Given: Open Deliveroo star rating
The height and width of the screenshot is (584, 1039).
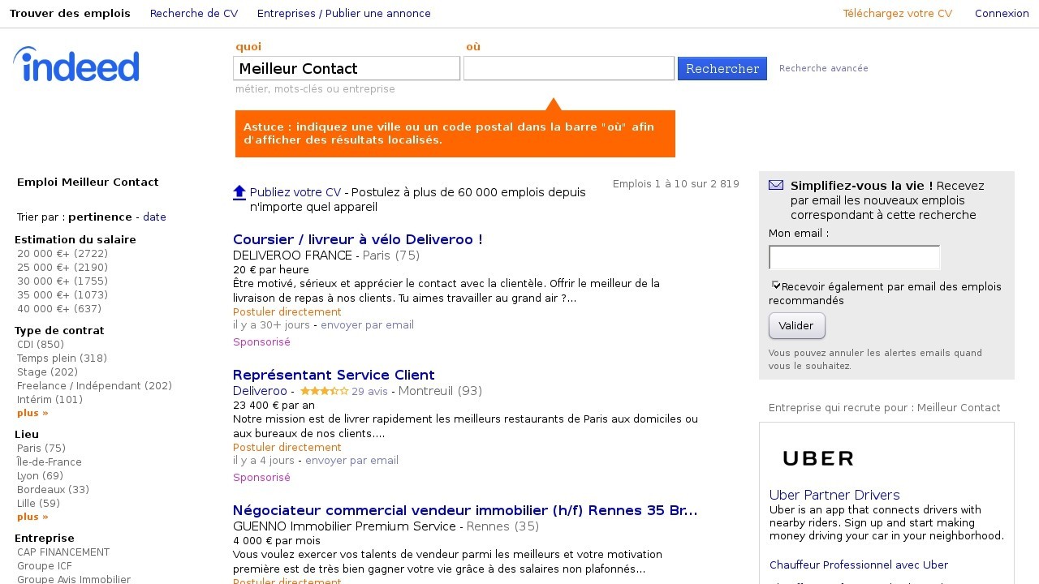Looking at the screenshot, I should [x=324, y=391].
